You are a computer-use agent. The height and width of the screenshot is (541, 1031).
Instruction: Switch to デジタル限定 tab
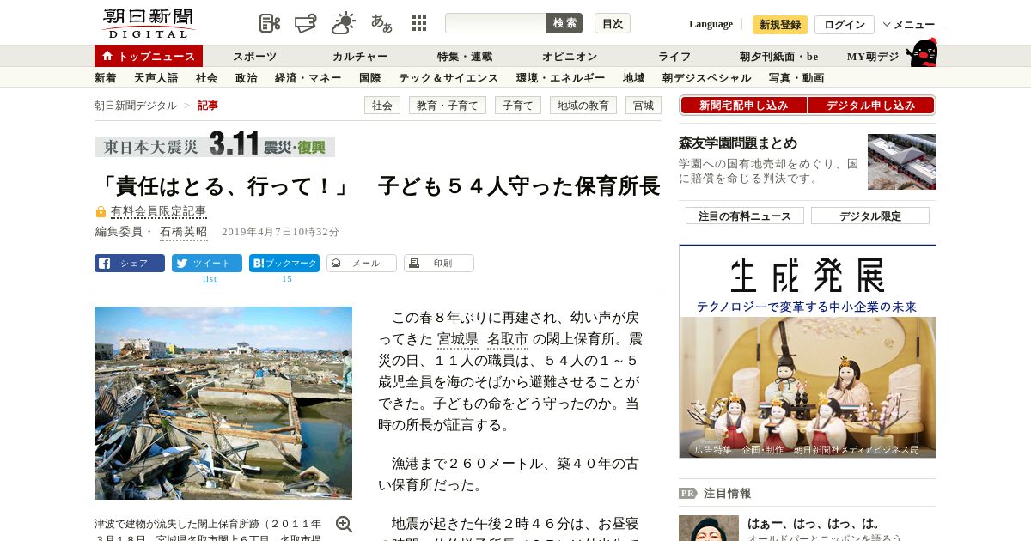point(870,216)
